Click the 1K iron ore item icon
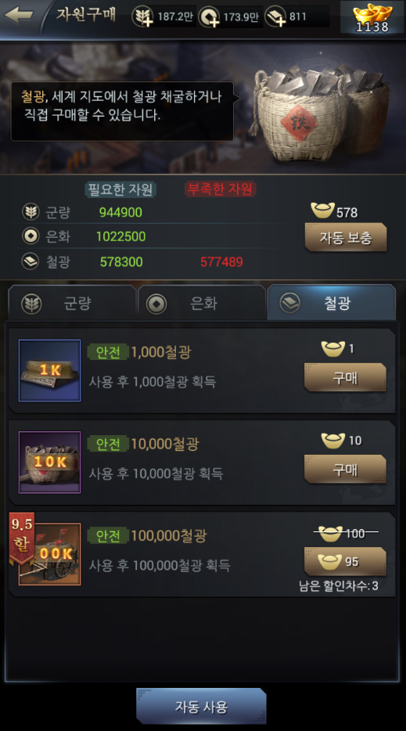 49,370
